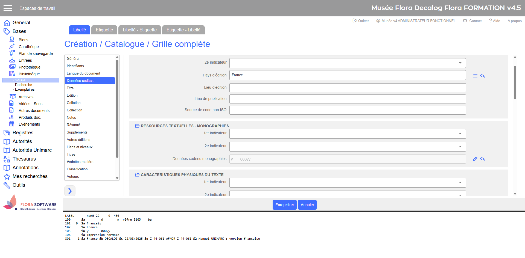
Task: Click the main form vertical scrollbar thumb
Action: tap(515, 82)
